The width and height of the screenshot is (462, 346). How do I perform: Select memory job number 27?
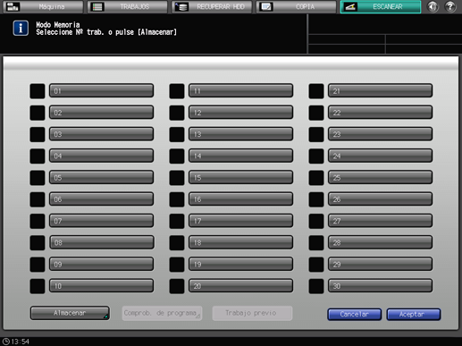pos(380,221)
